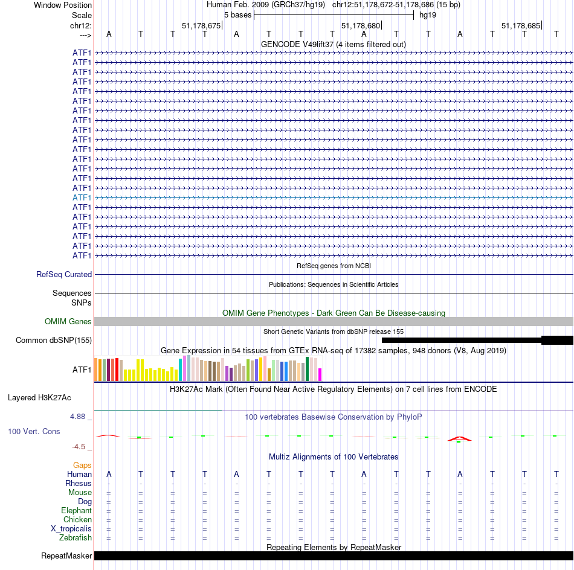
Task: Open the 'RefSeq genes from NCBI' title
Action: point(334,266)
